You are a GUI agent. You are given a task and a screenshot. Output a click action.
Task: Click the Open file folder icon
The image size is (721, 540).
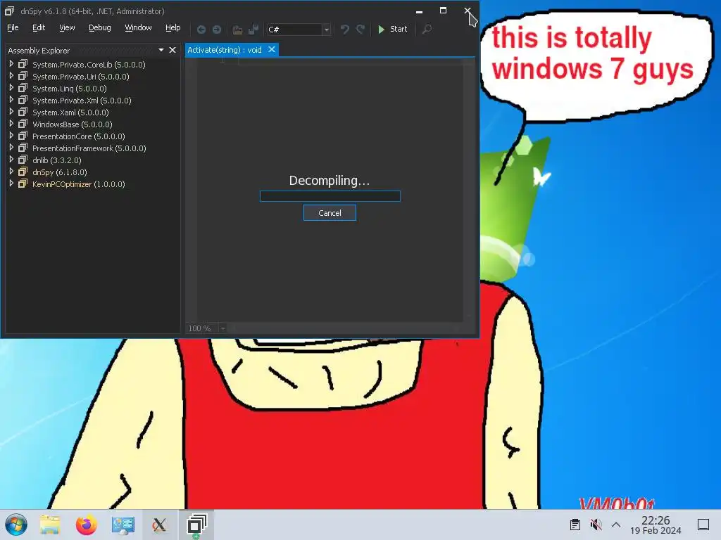click(237, 30)
